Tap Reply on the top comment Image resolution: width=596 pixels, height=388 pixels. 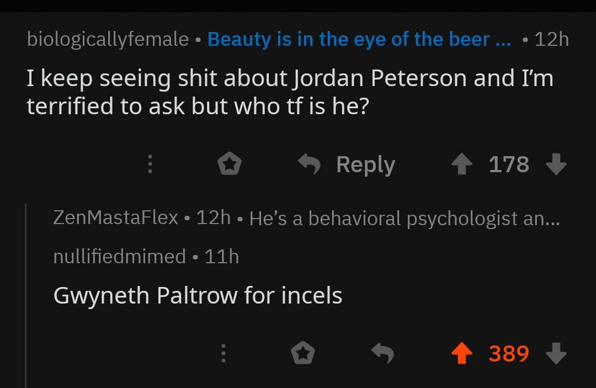click(365, 163)
